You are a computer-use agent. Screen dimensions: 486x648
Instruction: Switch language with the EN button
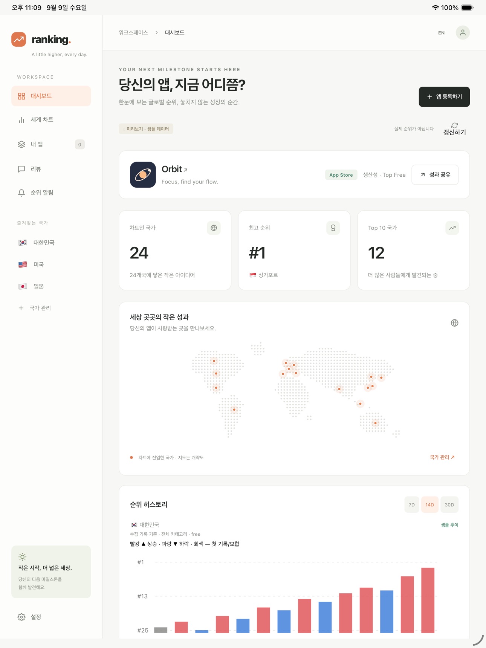coord(441,33)
